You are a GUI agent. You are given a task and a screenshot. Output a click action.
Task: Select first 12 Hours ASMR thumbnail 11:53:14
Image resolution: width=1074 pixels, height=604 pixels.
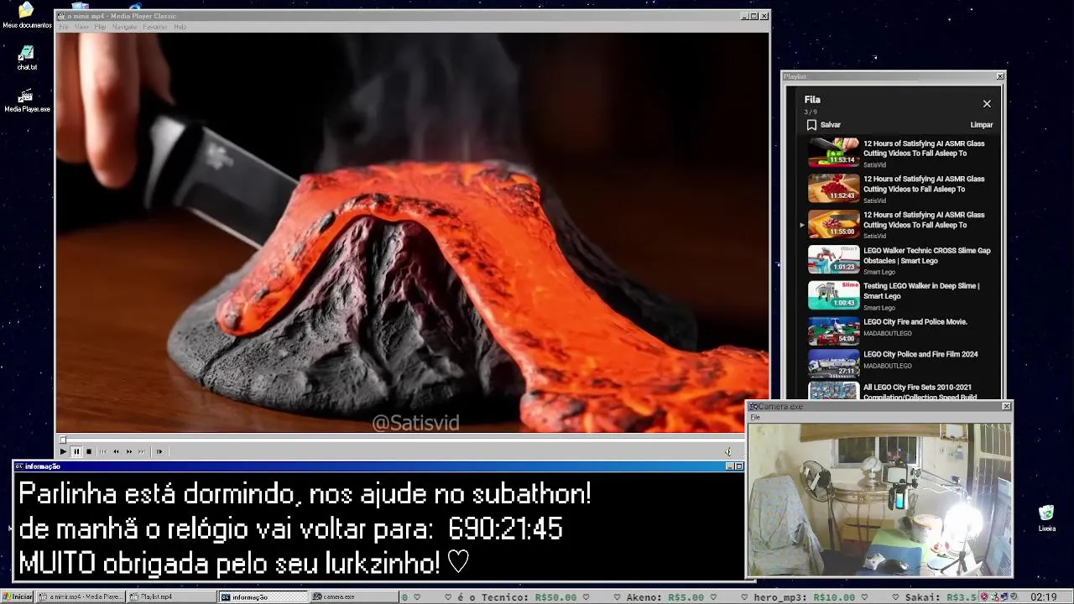[833, 153]
